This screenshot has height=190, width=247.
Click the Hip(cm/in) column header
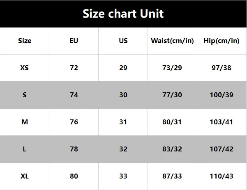(x=222, y=41)
